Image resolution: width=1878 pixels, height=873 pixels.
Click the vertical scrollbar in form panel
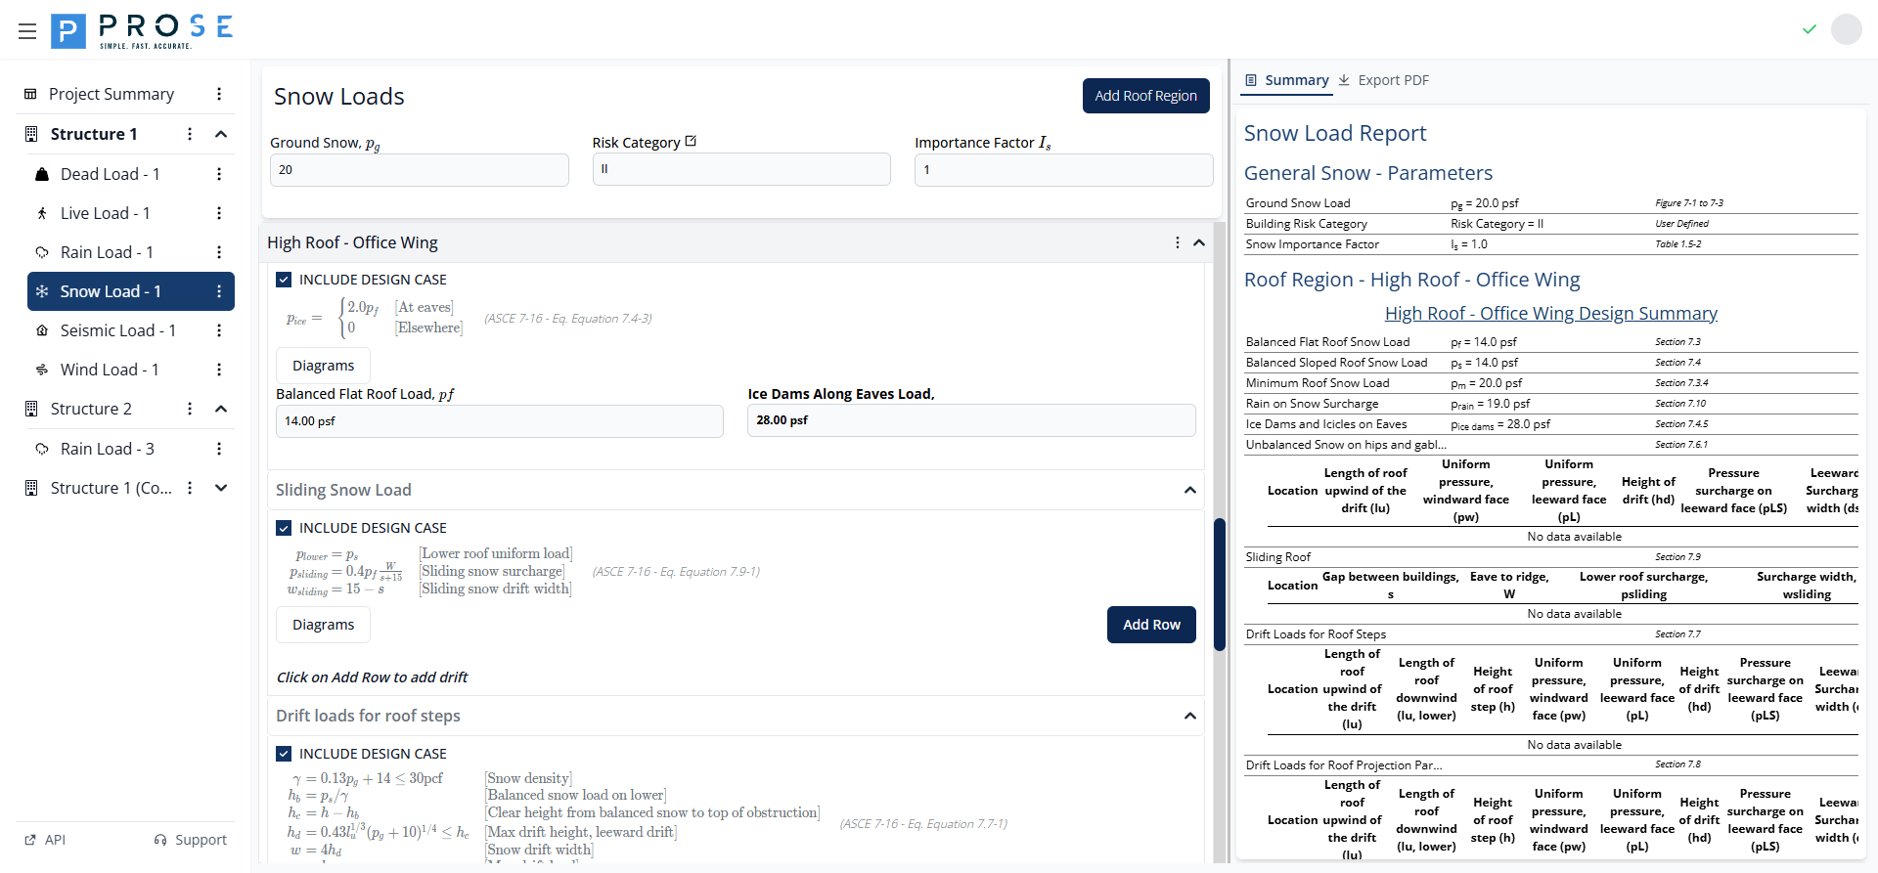click(x=1219, y=584)
